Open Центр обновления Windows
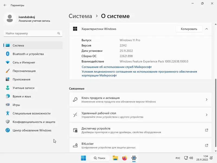This screenshot has width=217, height=163. (32, 130)
